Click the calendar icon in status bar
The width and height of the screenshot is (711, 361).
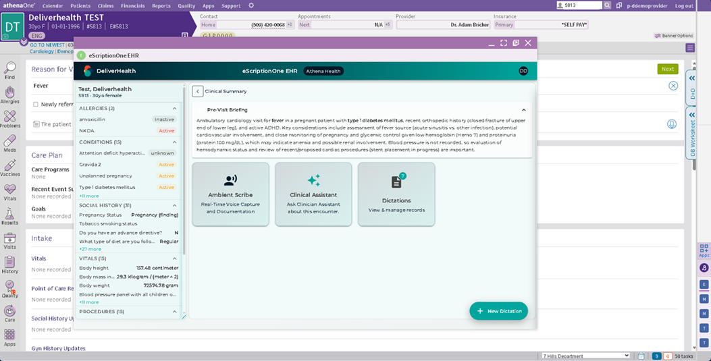click(641, 356)
